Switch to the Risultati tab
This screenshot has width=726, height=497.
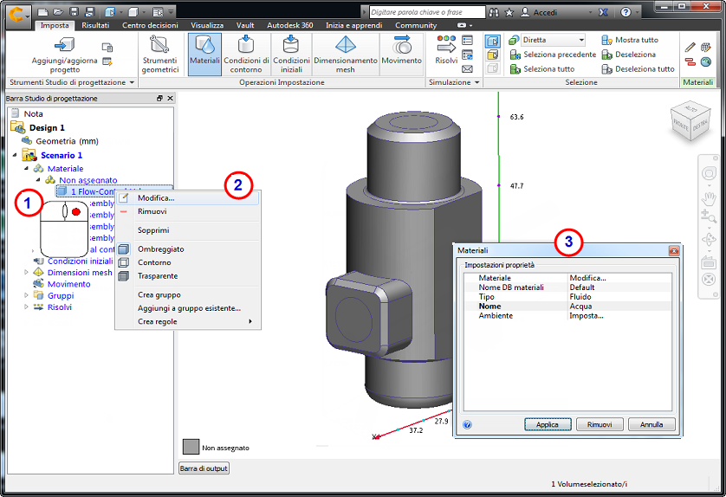[x=95, y=25]
